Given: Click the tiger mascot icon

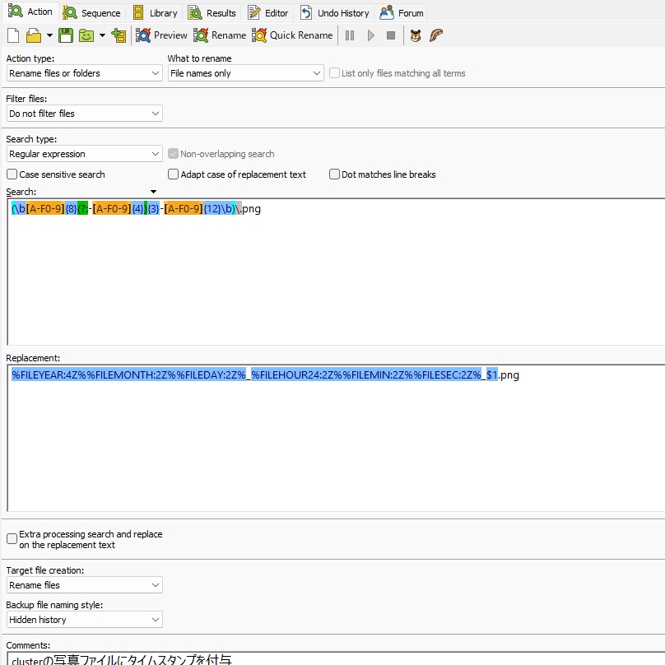Looking at the screenshot, I should 416,35.
